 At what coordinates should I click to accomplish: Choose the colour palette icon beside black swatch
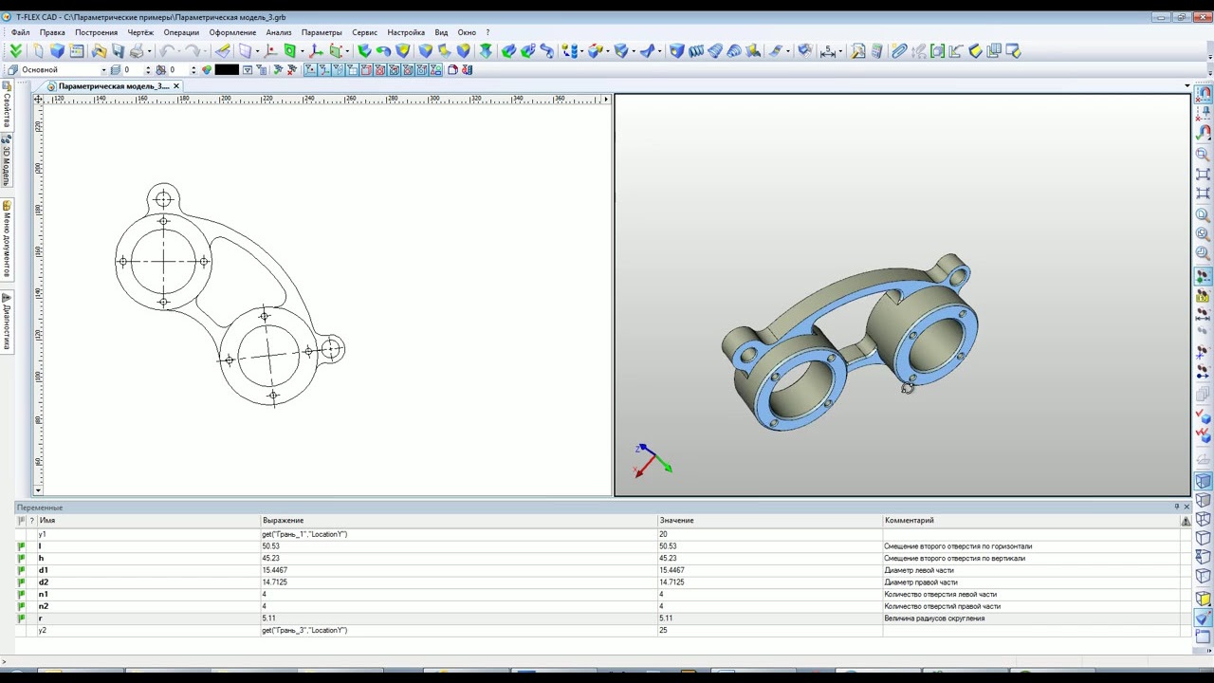point(206,69)
